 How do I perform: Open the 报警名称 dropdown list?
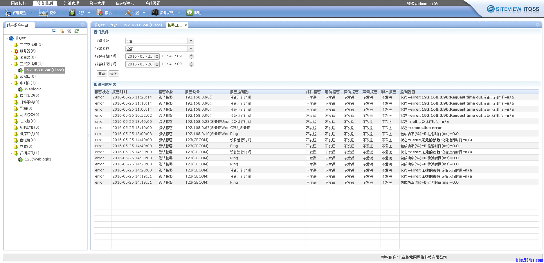191,49
